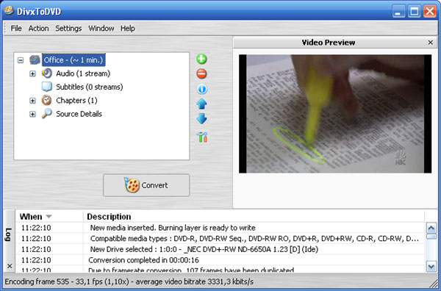The height and width of the screenshot is (291, 441).
Task: Click the red minus remove title icon
Action: (201, 74)
